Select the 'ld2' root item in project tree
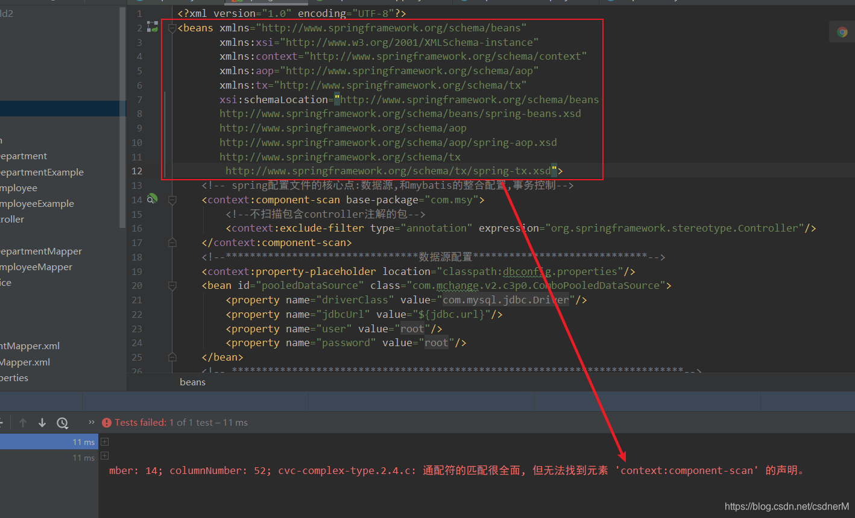The width and height of the screenshot is (855, 518). (7, 13)
